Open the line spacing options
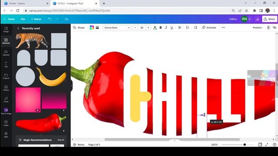This screenshot has width=278, height=156. [x=195, y=28]
